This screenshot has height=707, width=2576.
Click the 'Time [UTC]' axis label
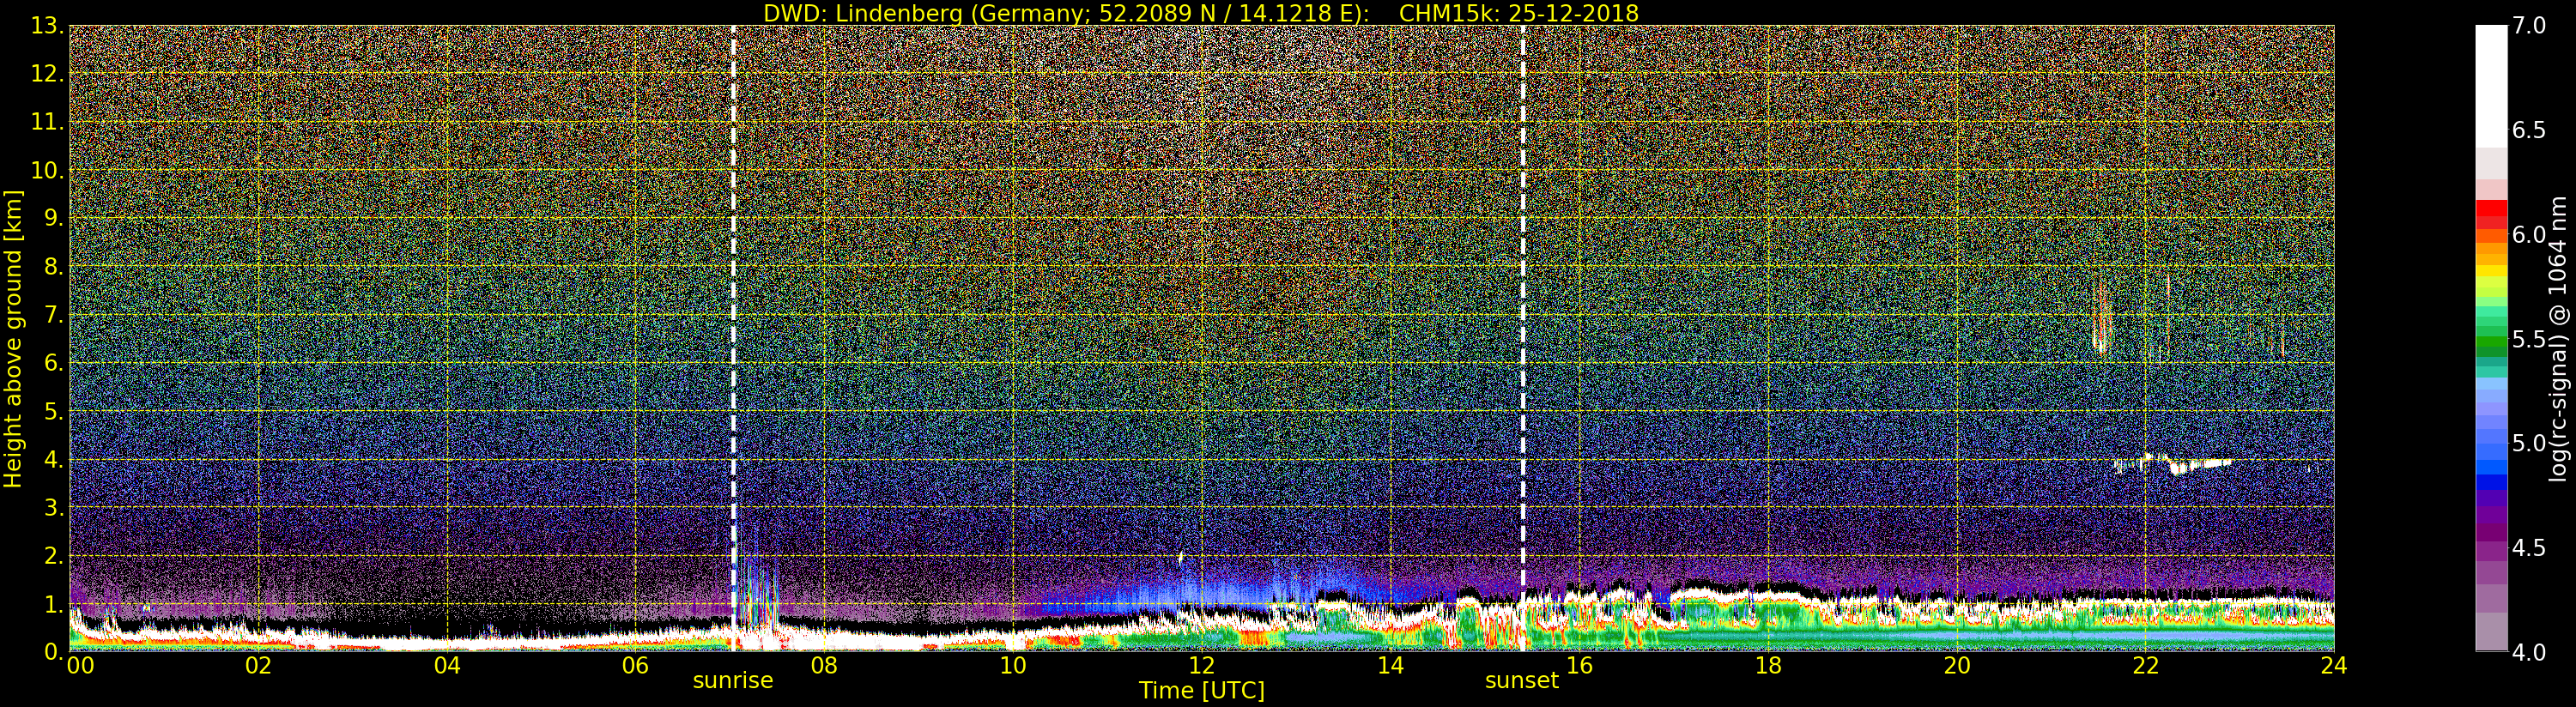coord(1201,690)
